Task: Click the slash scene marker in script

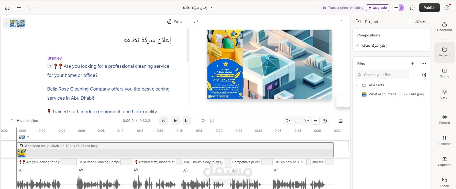Action: click(x=50, y=66)
